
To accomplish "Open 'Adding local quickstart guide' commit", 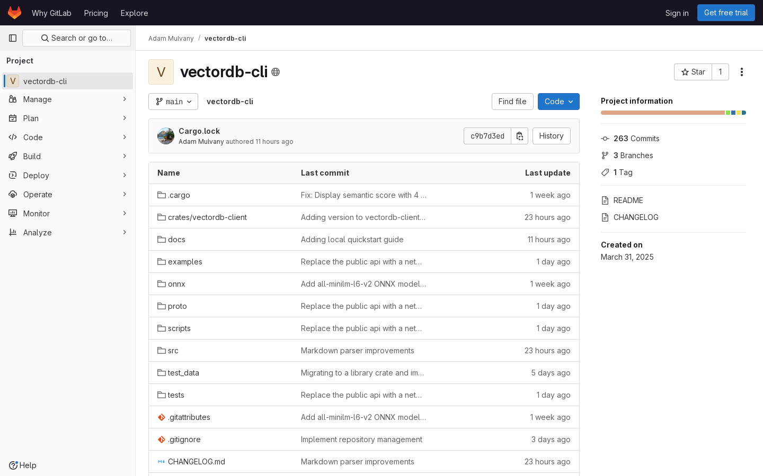I will coord(352,240).
